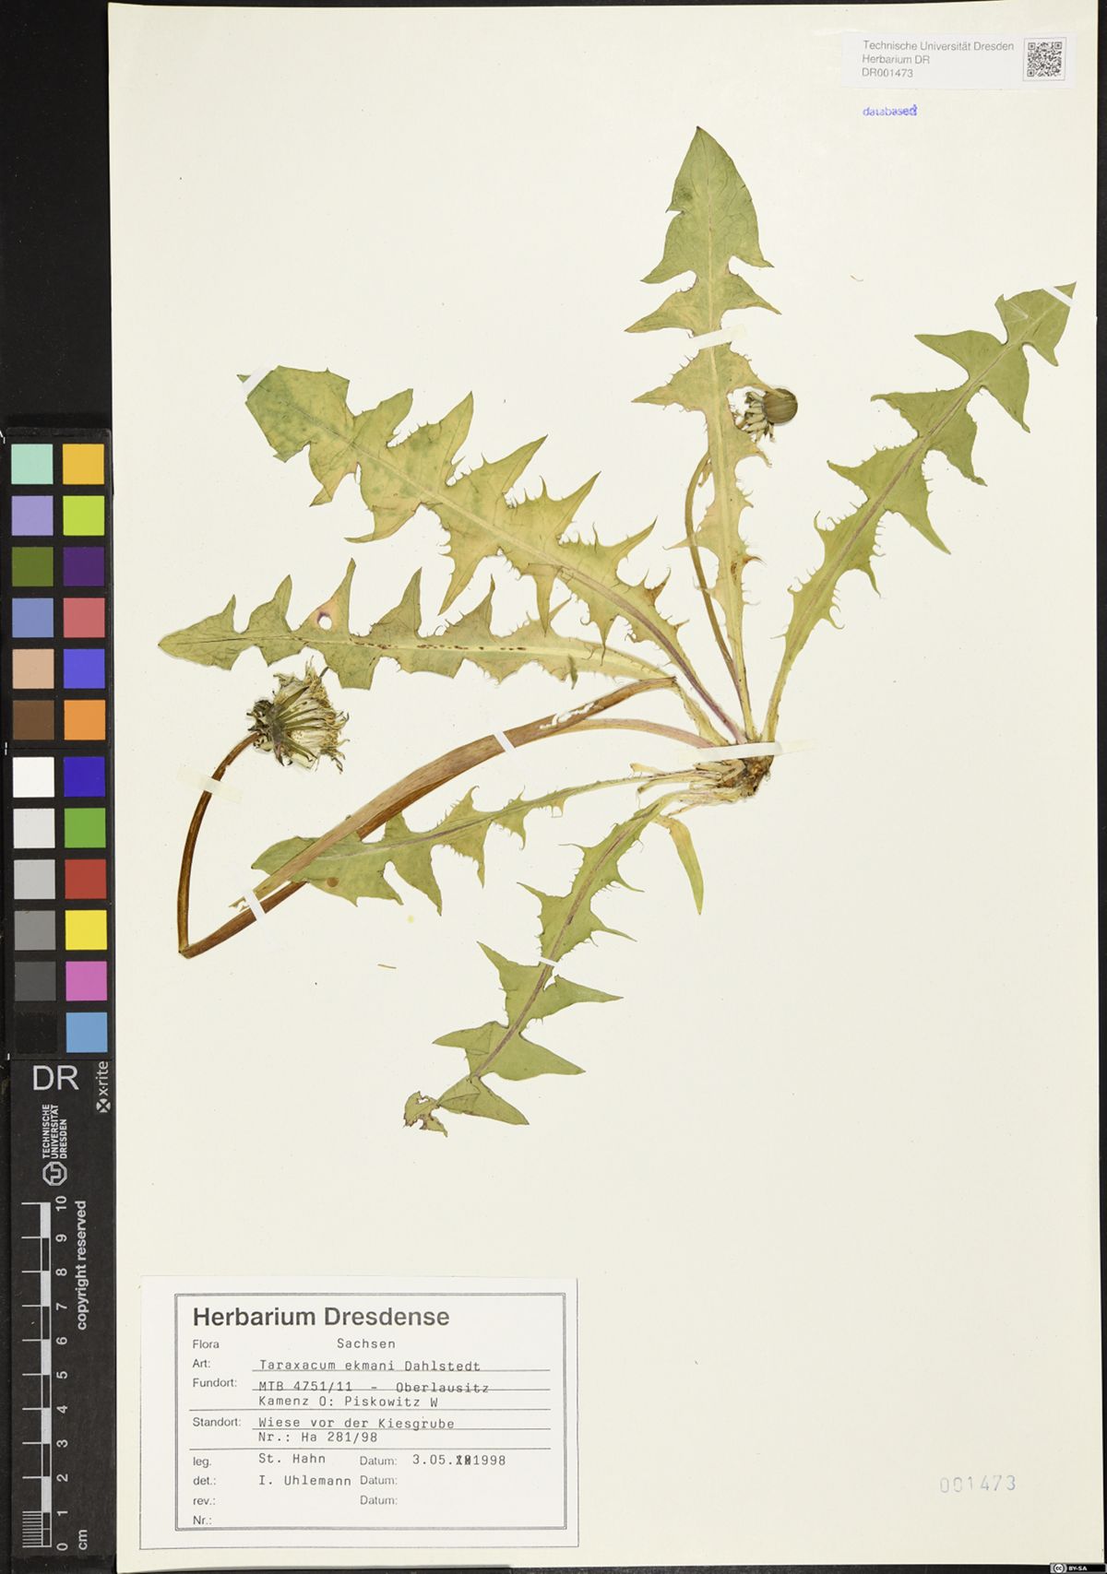
Task: Select the yellow swatch on the color chart
Action: (x=85, y=930)
